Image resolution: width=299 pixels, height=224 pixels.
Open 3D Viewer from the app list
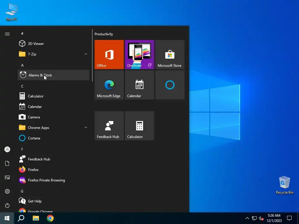(x=53, y=44)
